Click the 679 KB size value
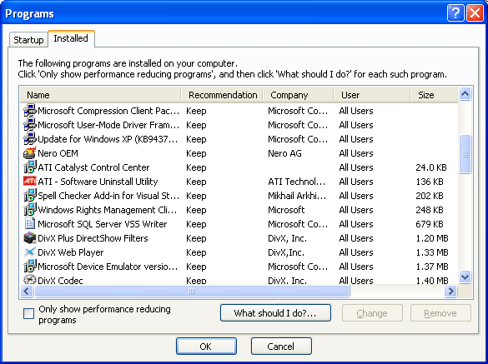The width and height of the screenshot is (488, 364). 430,224
